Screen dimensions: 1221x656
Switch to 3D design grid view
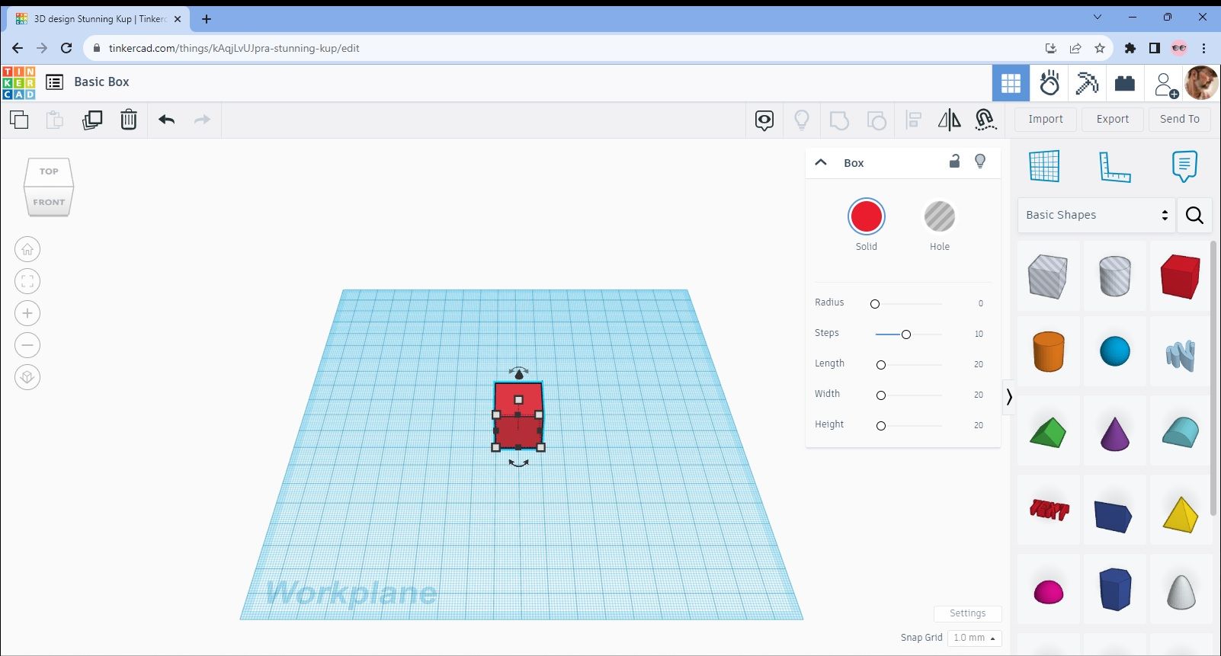point(1011,83)
